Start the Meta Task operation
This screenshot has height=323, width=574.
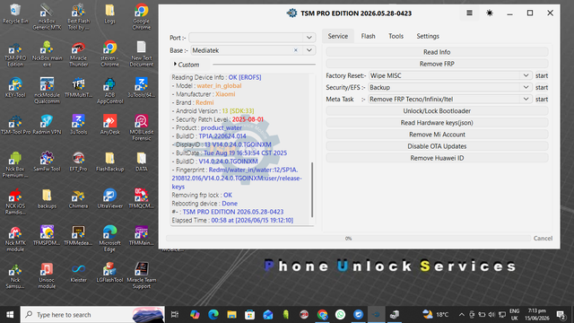tap(542, 99)
